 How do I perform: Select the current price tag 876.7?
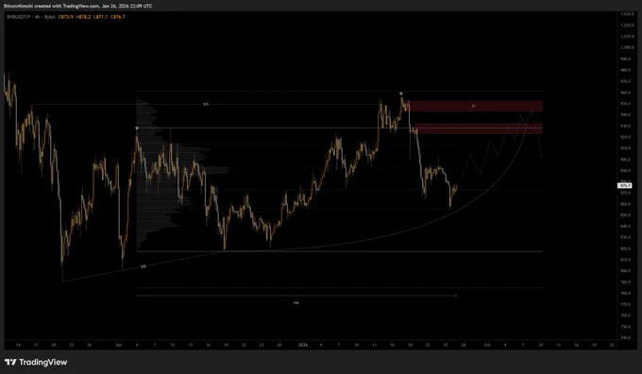tap(625, 186)
